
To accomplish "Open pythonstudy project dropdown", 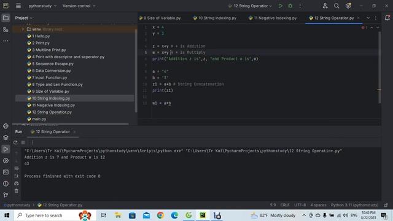I will pos(42,6).
